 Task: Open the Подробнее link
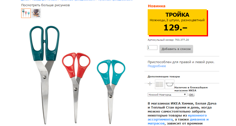point(157,66)
